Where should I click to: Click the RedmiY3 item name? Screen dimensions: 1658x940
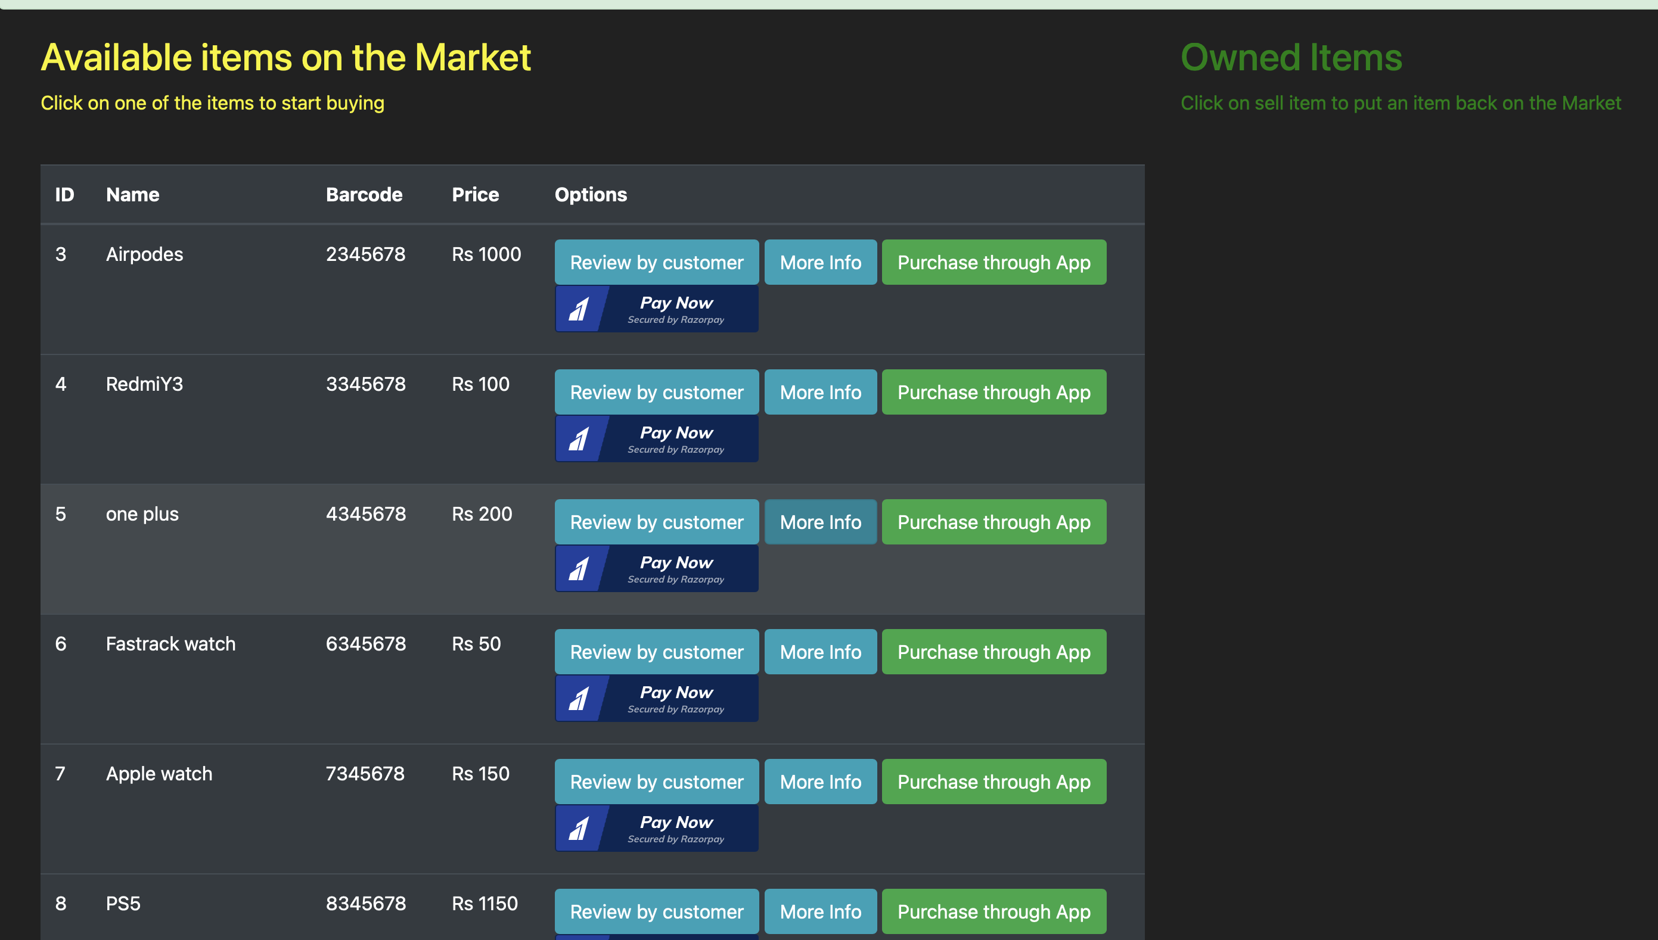[x=144, y=384]
